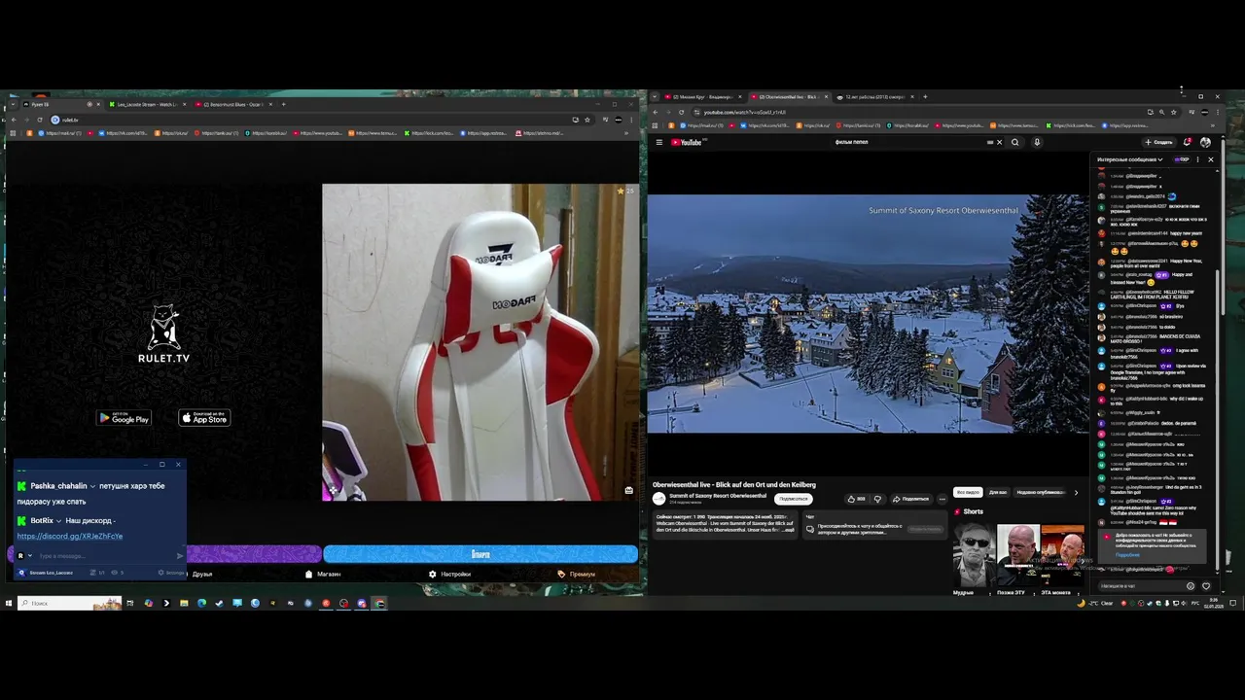Dislike the Oberwiesenthal live video
This screenshot has width=1245, height=700.
877,499
